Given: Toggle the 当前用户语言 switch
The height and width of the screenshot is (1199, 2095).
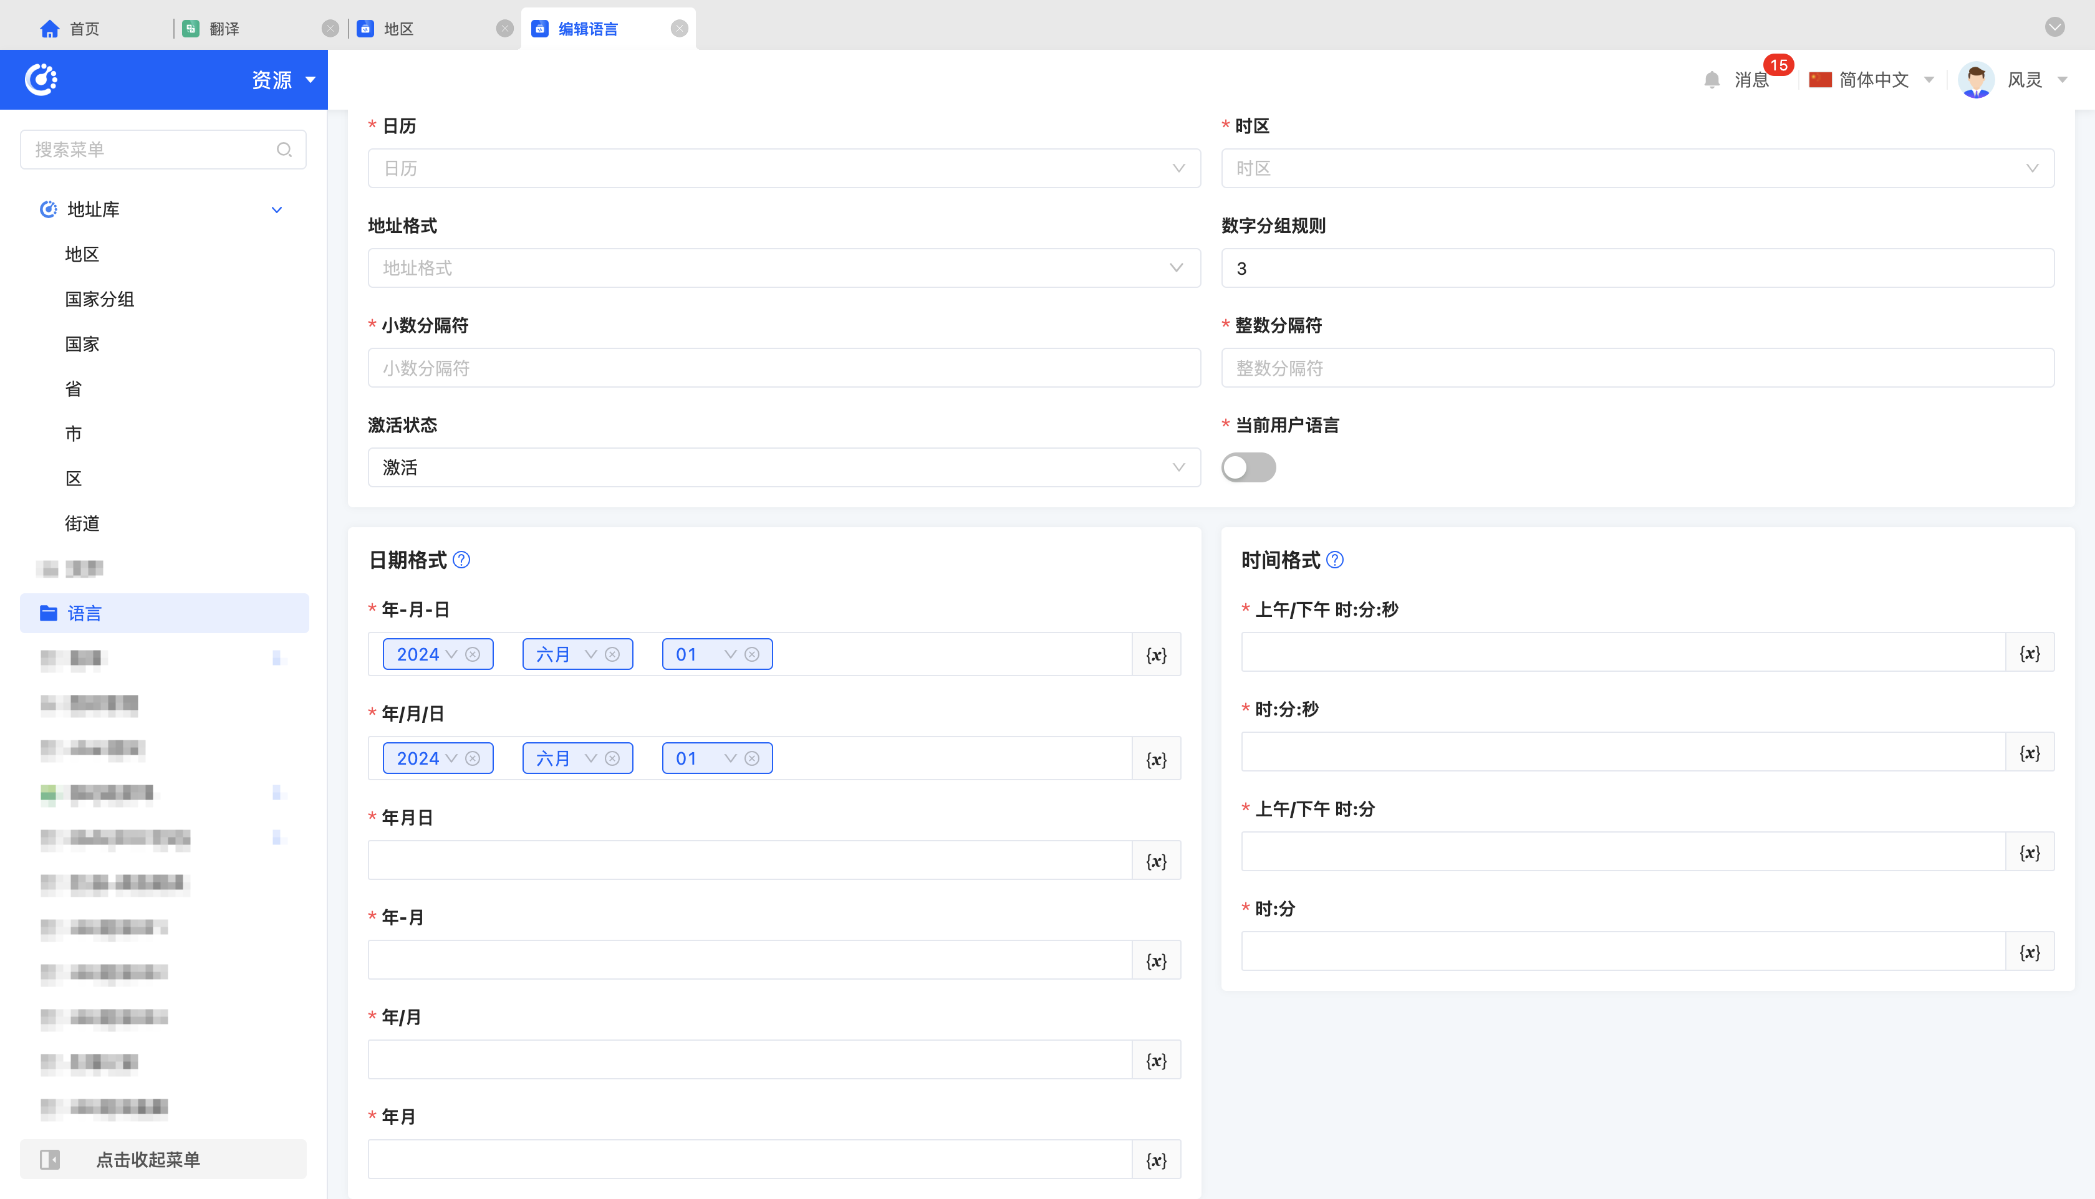Looking at the screenshot, I should click(x=1248, y=468).
